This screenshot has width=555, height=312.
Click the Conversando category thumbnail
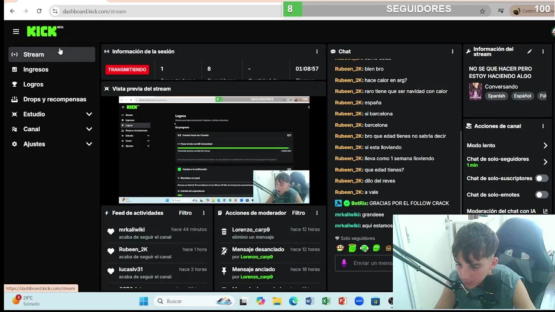[475, 91]
